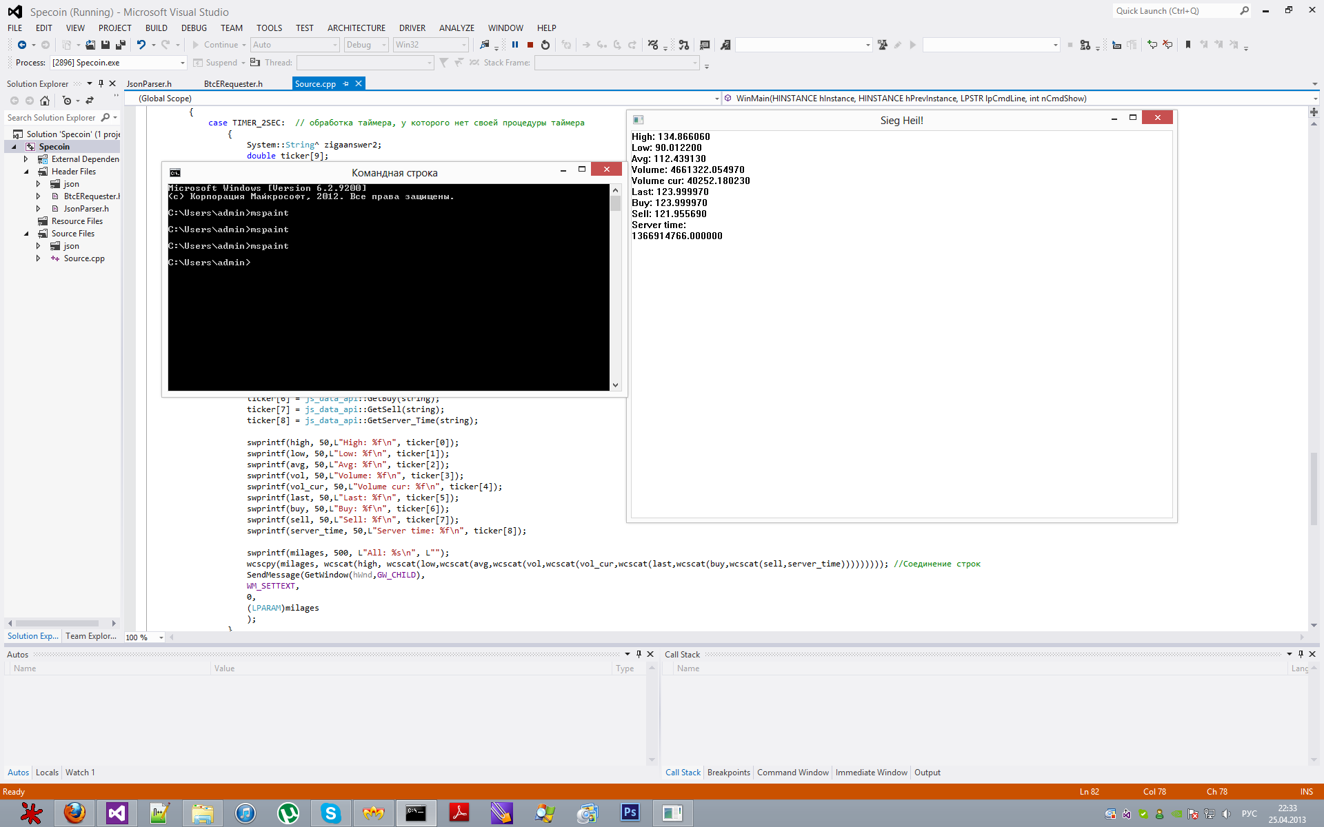
Task: Switch to the JsonParser.h tab
Action: [x=149, y=84]
